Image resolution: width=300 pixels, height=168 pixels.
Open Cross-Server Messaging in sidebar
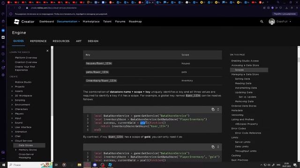click(x=26, y=156)
